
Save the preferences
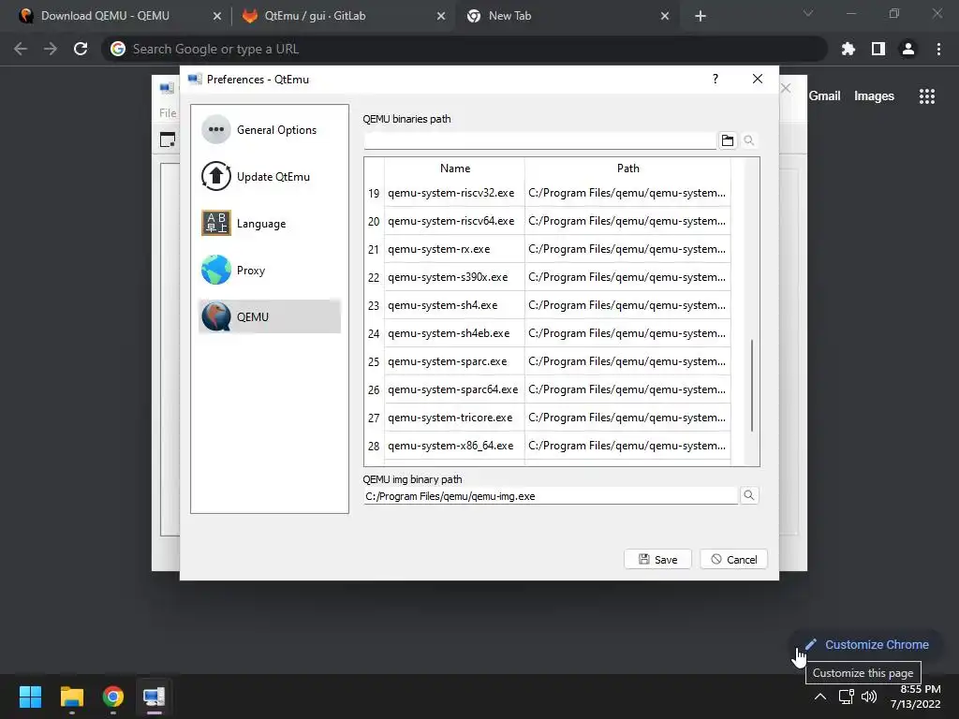[657, 560]
